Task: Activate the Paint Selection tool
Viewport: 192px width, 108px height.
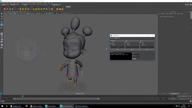Action: [2, 19]
